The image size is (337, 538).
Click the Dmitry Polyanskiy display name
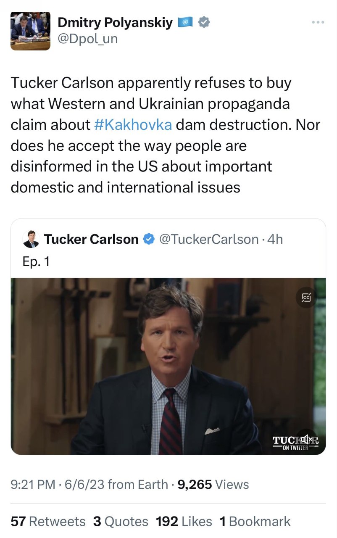point(115,23)
